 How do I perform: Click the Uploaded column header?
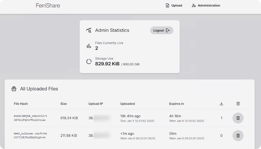coord(127,104)
